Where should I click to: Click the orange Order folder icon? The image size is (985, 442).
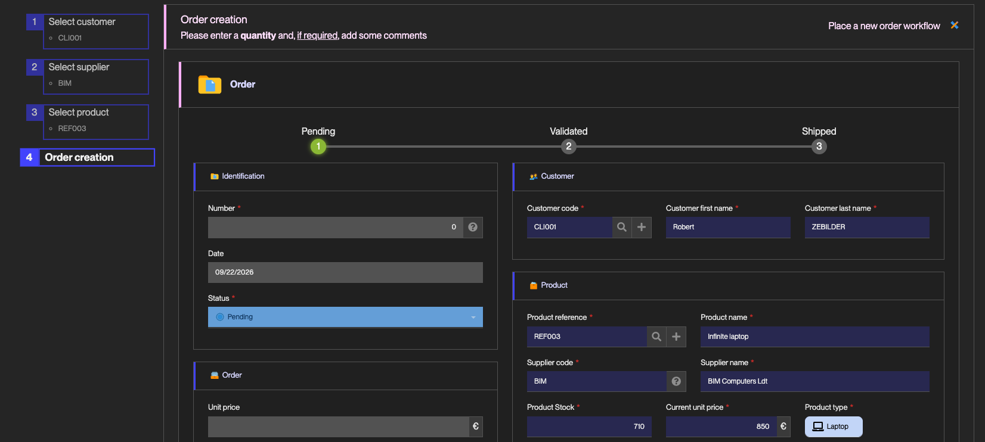point(210,85)
